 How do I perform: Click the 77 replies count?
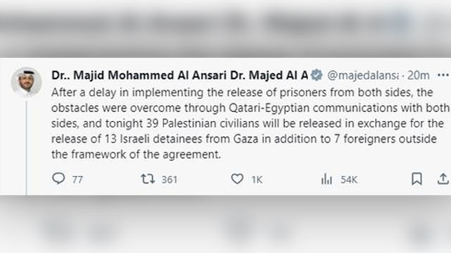click(78, 180)
